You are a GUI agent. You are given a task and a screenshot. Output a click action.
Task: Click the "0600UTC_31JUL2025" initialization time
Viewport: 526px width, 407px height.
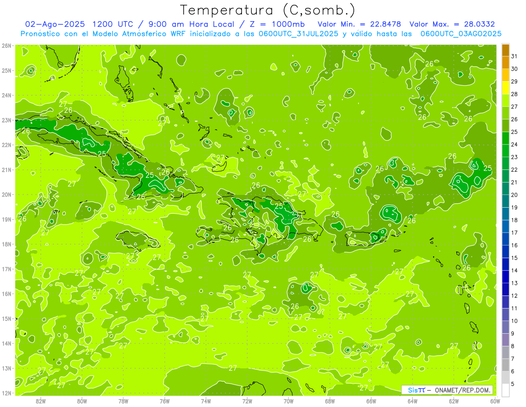click(298, 33)
